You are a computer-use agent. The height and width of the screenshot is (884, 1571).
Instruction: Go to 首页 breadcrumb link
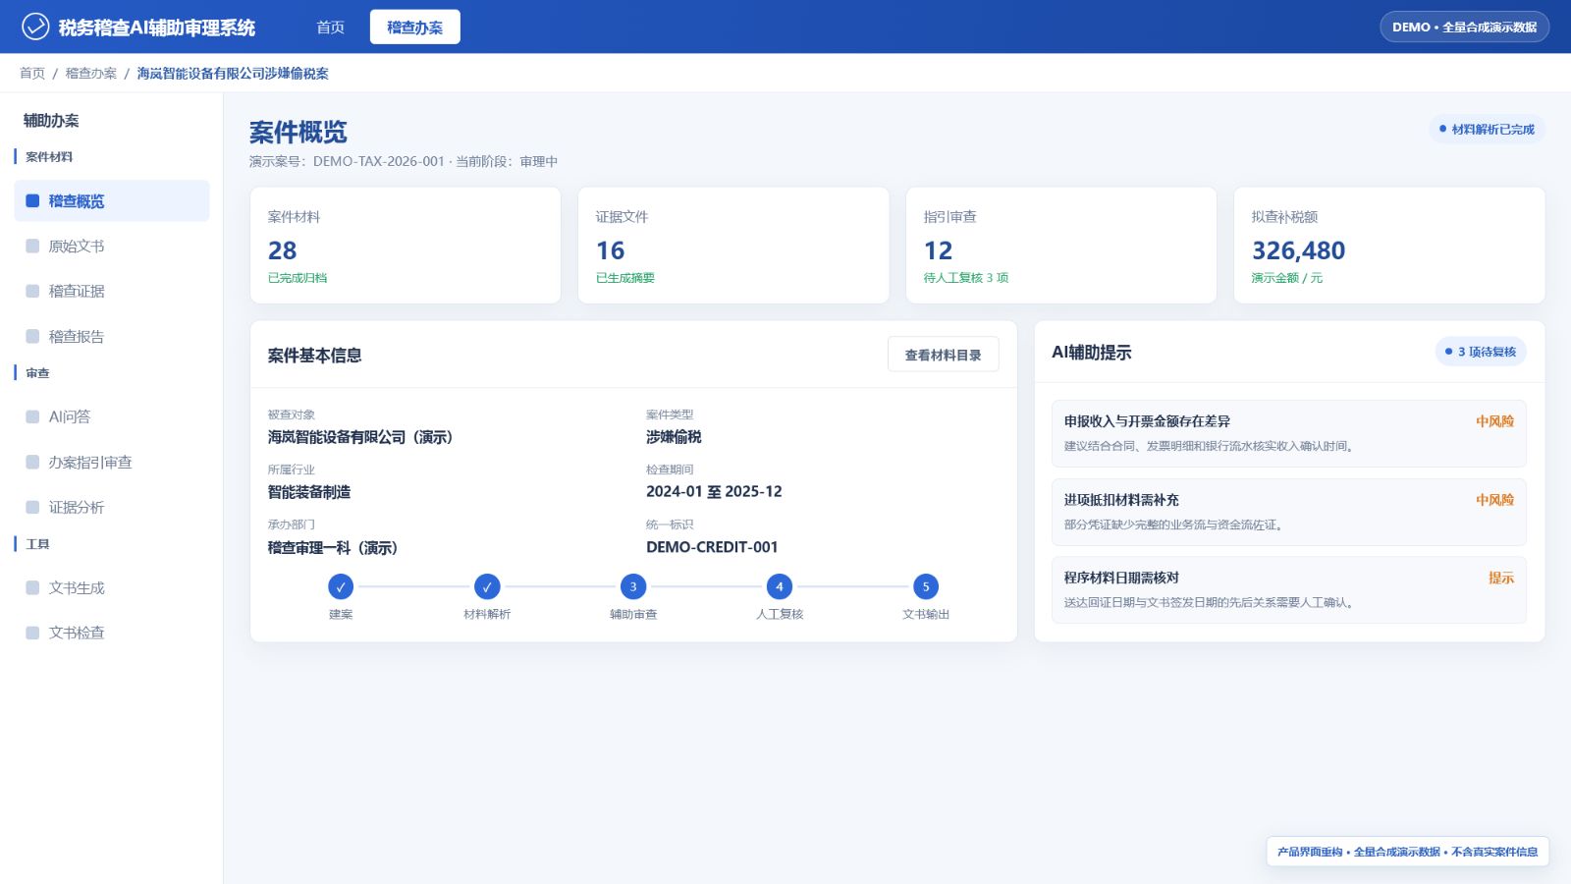point(32,74)
